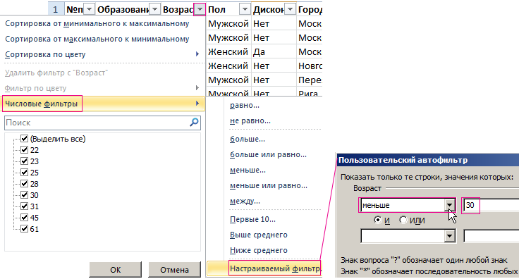Open filter dropdown for Пол column
The width and height of the screenshot is (519, 279).
pos(245,10)
